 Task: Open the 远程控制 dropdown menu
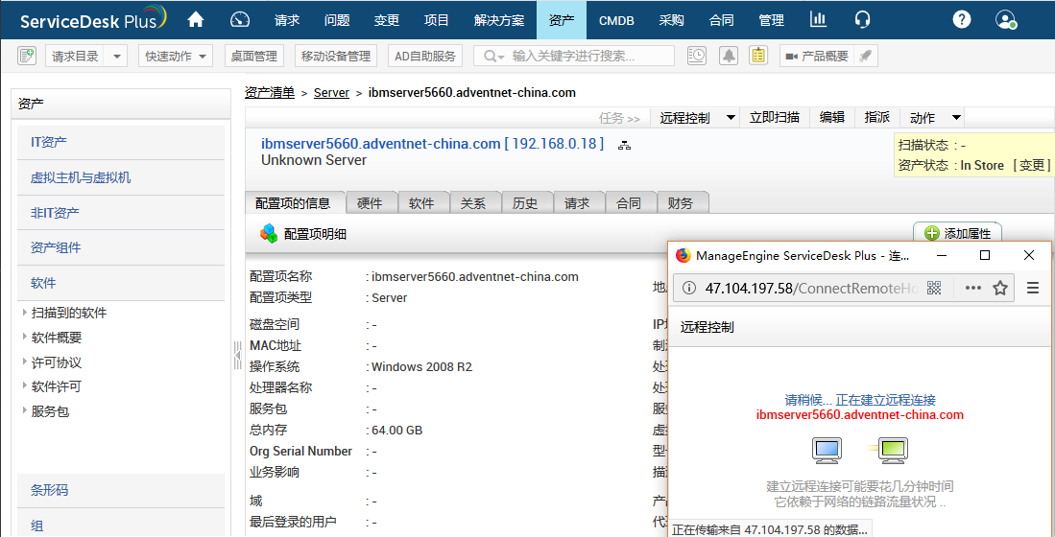[731, 118]
